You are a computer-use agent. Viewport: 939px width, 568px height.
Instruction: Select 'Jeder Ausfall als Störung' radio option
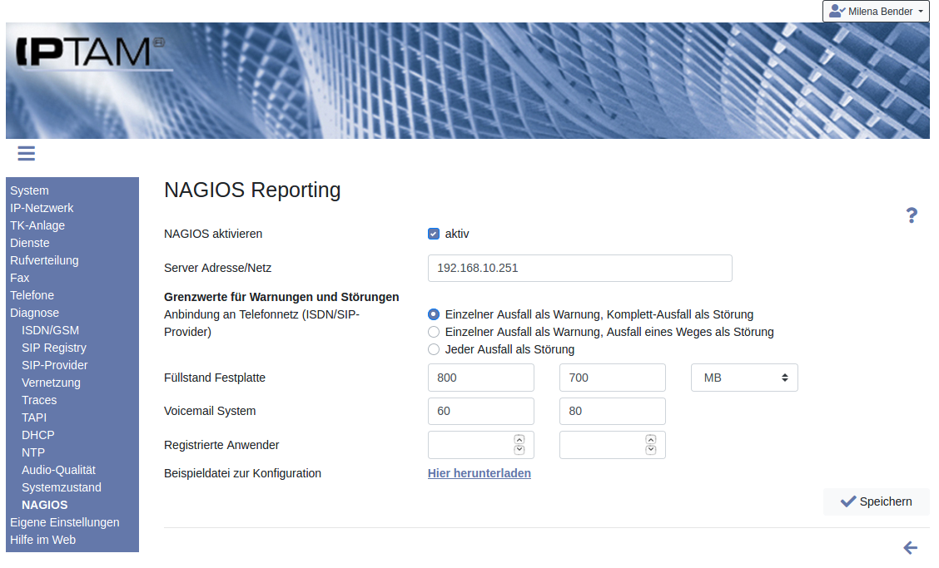pos(434,349)
